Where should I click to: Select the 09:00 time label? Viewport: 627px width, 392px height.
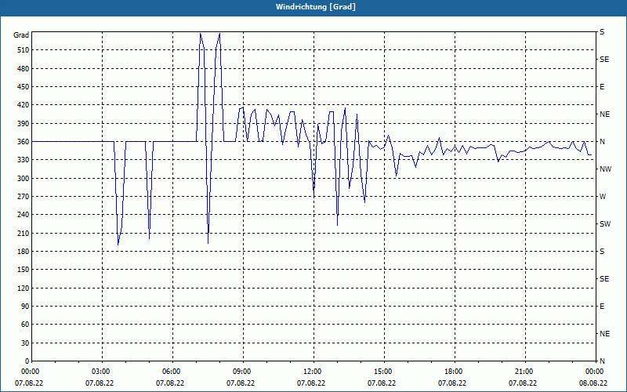pyautogui.click(x=241, y=372)
